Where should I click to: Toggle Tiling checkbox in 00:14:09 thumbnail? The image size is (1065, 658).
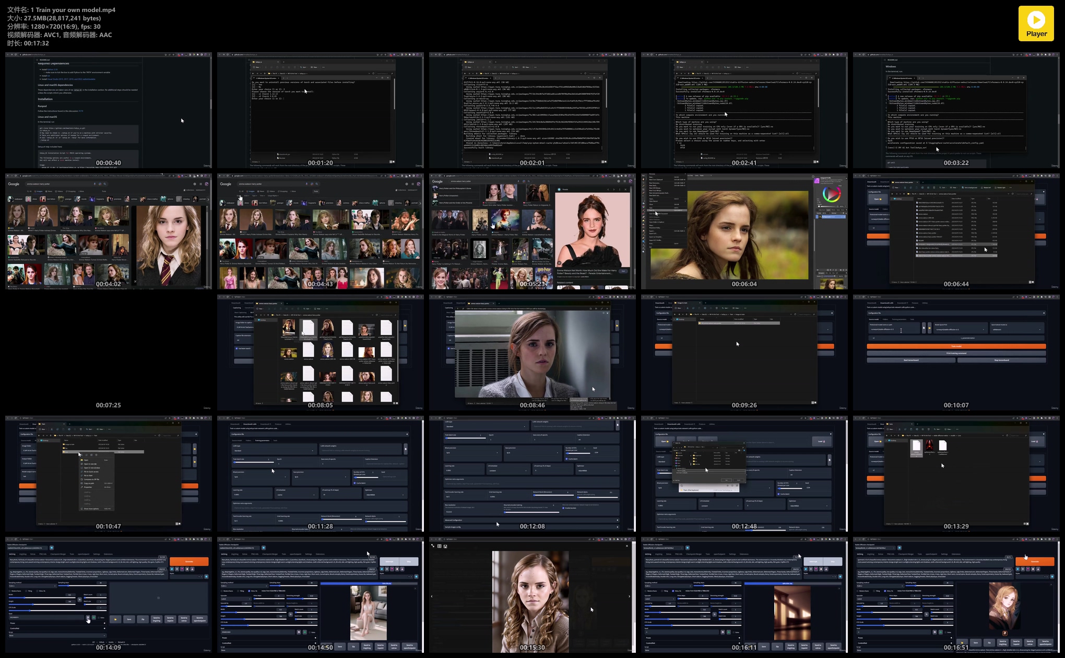26,591
